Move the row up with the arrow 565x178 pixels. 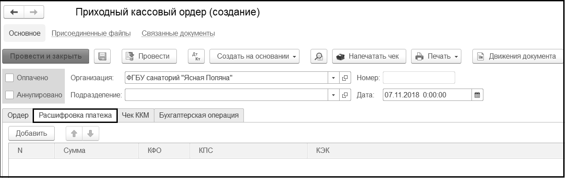point(74,133)
